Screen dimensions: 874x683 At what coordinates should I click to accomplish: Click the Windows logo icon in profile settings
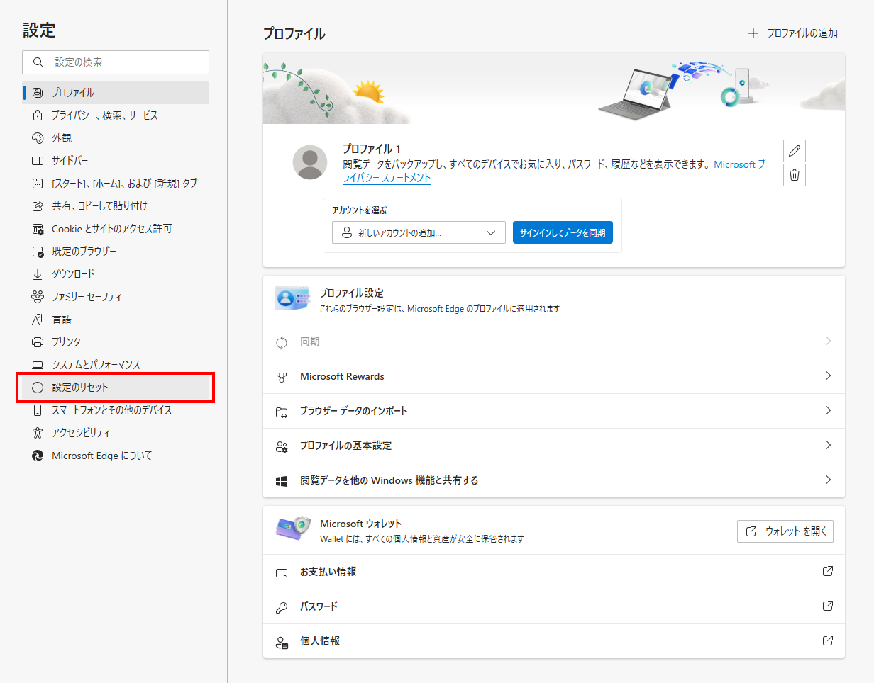(282, 481)
